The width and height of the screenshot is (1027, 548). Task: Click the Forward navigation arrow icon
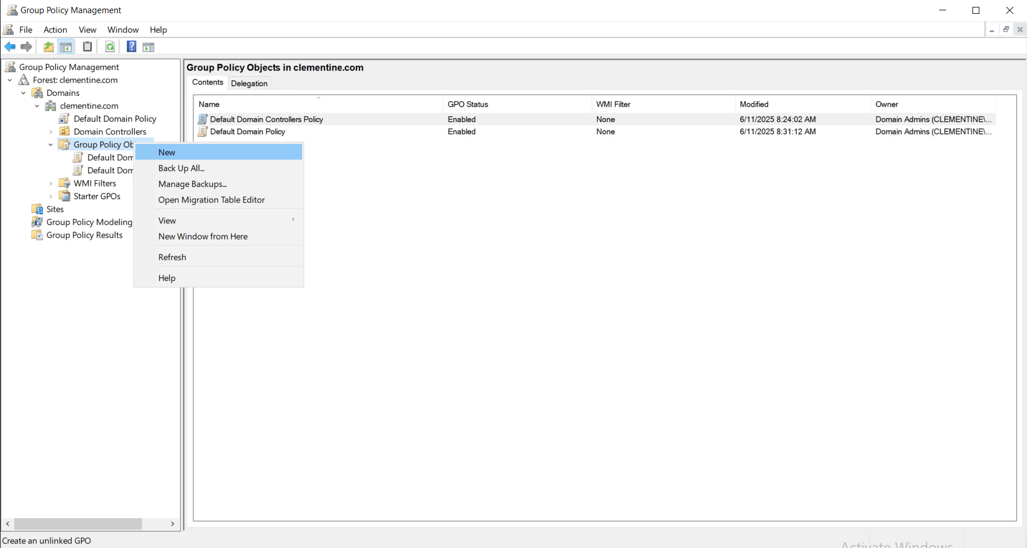click(x=26, y=46)
